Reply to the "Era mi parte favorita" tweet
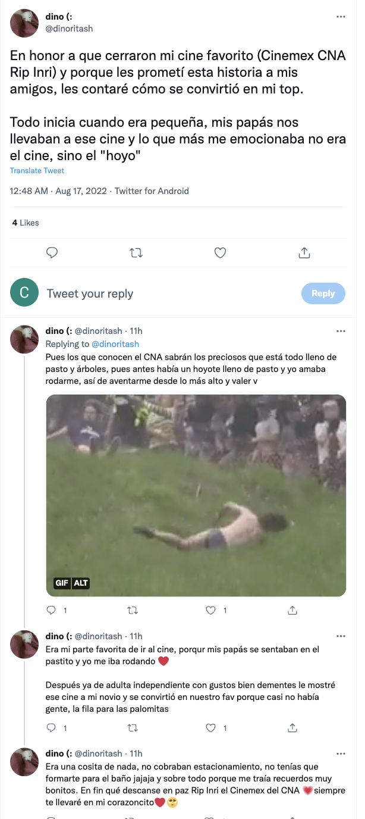This screenshot has height=819, width=365. pyautogui.click(x=51, y=728)
